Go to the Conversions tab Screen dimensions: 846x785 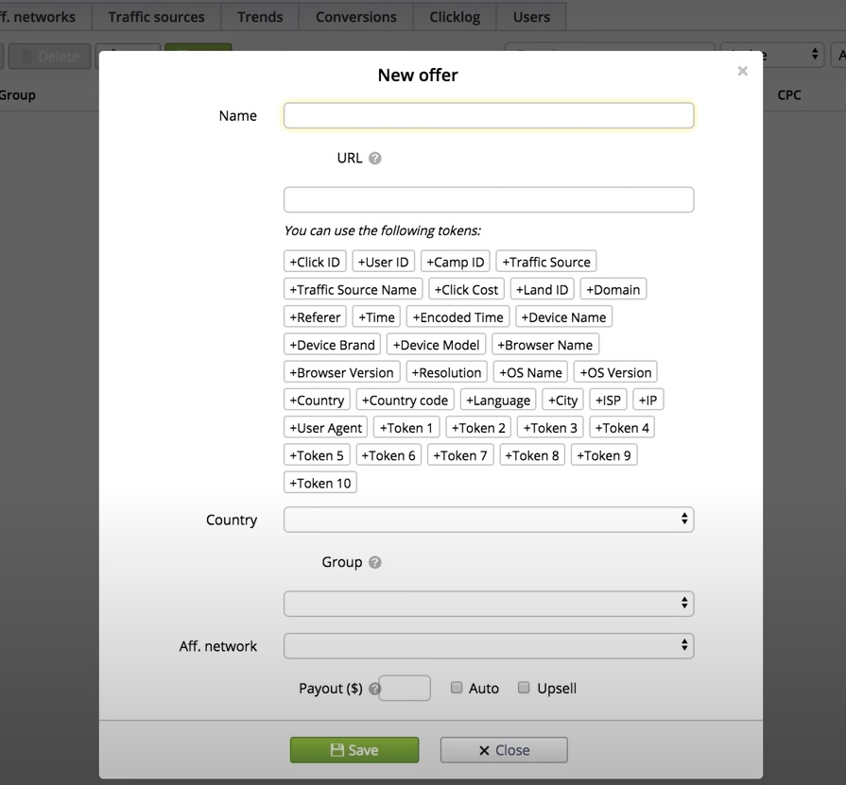pyautogui.click(x=356, y=17)
